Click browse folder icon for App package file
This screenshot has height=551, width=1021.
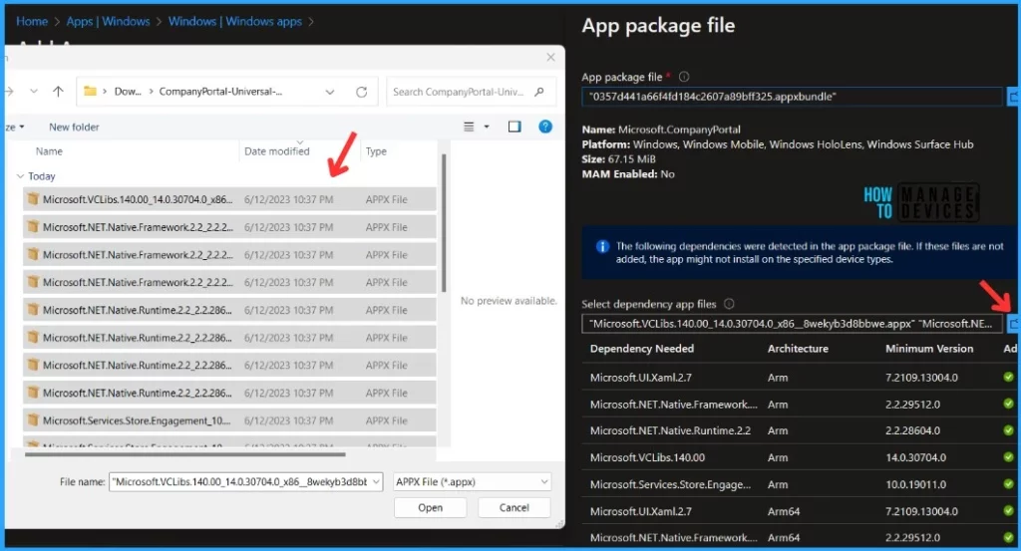tap(1013, 97)
